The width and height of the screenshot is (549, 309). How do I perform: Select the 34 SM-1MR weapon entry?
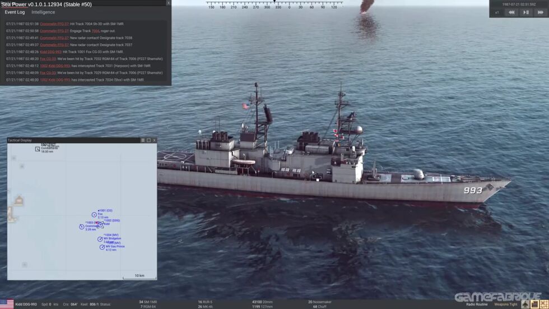click(x=148, y=302)
